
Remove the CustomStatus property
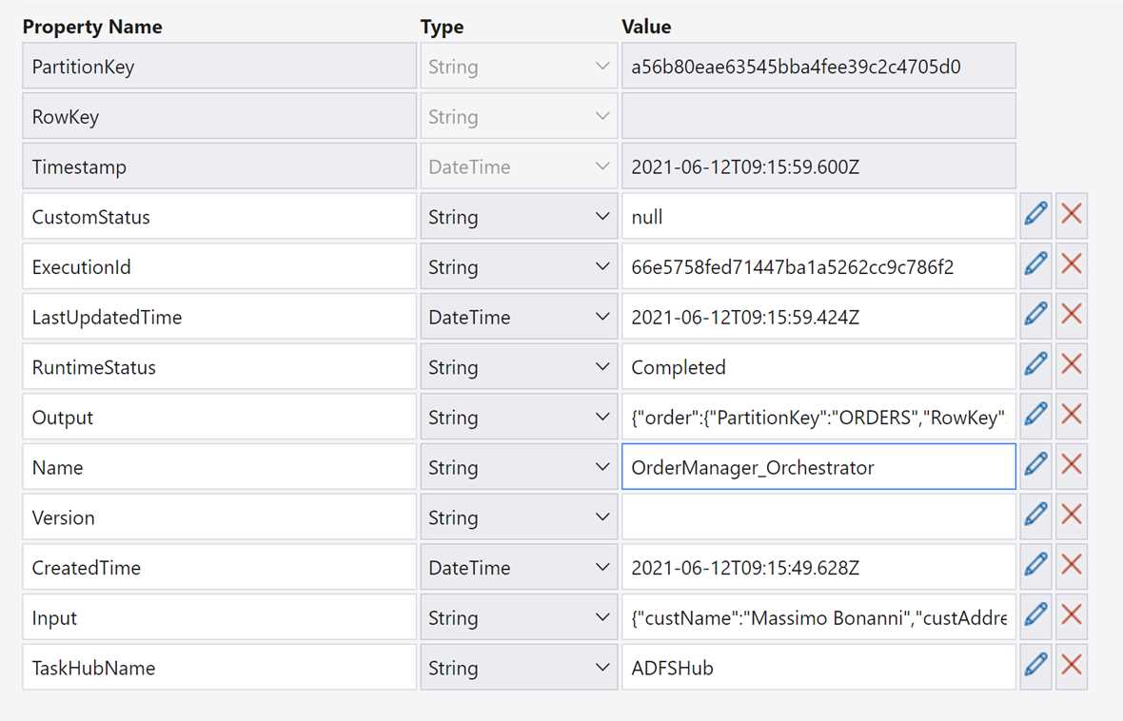(1072, 215)
